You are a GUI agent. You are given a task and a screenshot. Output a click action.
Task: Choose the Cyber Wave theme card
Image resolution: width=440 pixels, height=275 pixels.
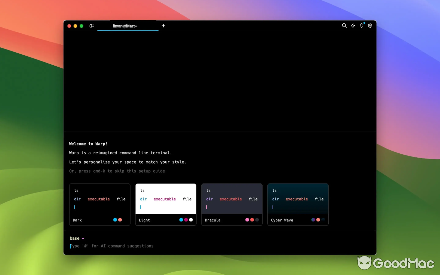click(x=298, y=204)
